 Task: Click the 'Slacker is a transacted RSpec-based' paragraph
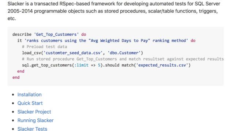[x=114, y=11]
